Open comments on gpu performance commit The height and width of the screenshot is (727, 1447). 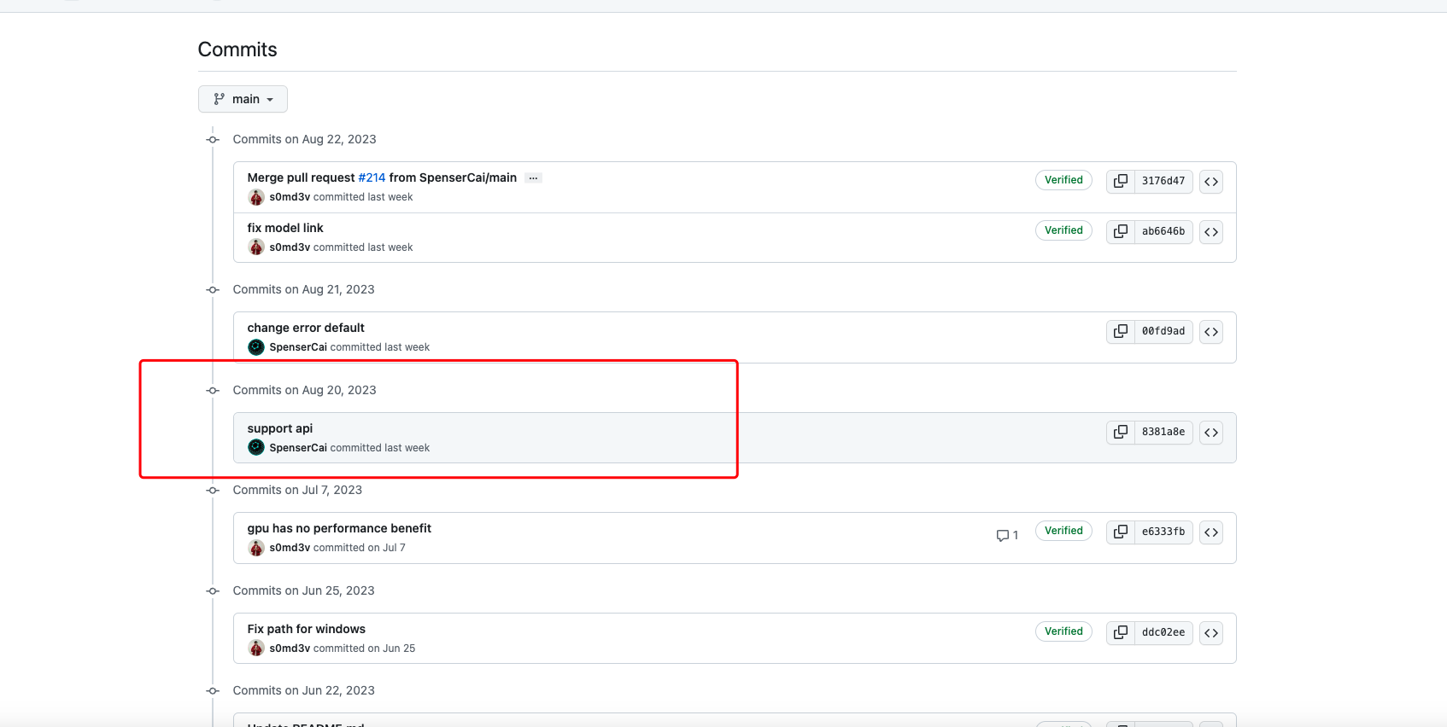point(1007,535)
